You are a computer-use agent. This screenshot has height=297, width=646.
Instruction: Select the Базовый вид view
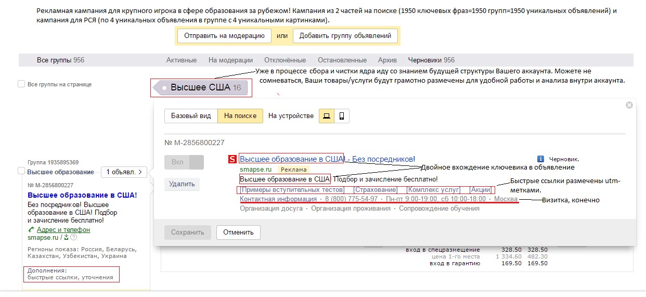click(x=191, y=116)
